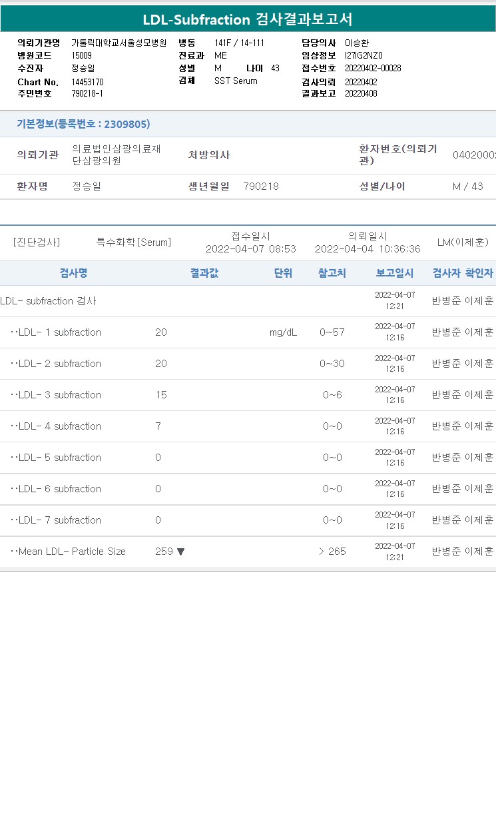Viewport: 496px width, 818px height.
Task: Click the mg/dL unit cell
Action: coord(284,332)
